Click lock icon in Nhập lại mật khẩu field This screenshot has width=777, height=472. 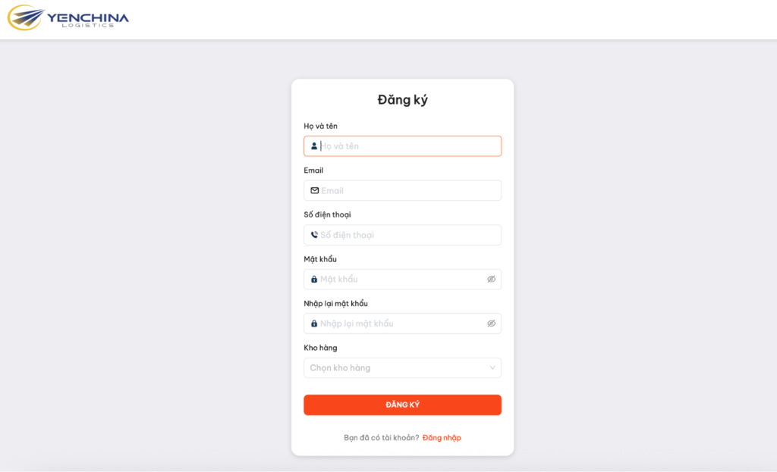[x=314, y=324]
